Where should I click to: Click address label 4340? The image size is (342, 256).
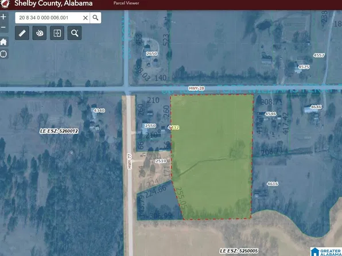click(x=99, y=111)
